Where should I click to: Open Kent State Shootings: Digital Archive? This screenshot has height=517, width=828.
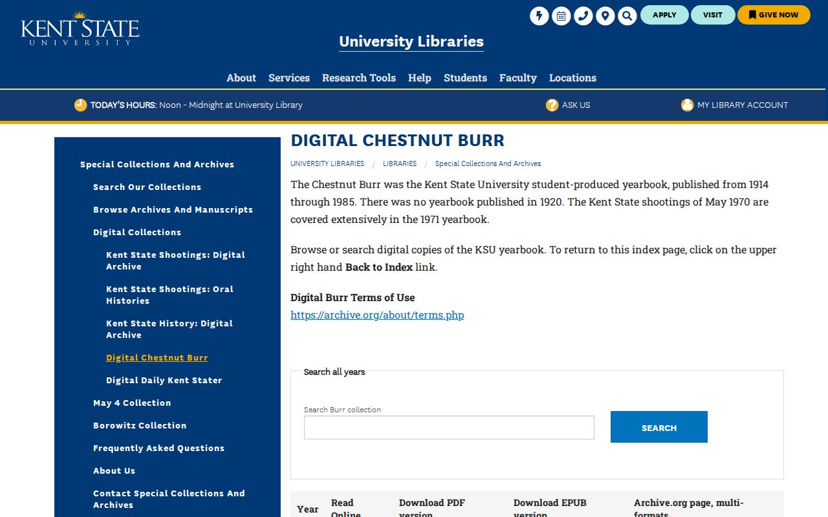(x=175, y=260)
